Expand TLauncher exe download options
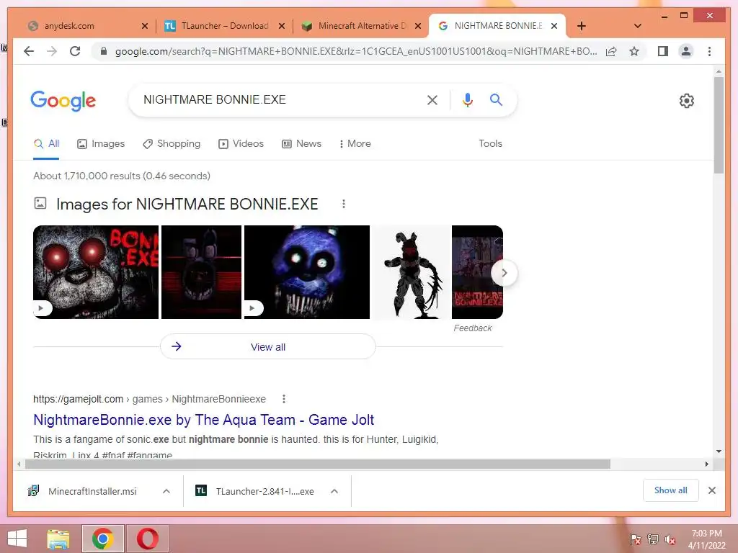 (334, 491)
